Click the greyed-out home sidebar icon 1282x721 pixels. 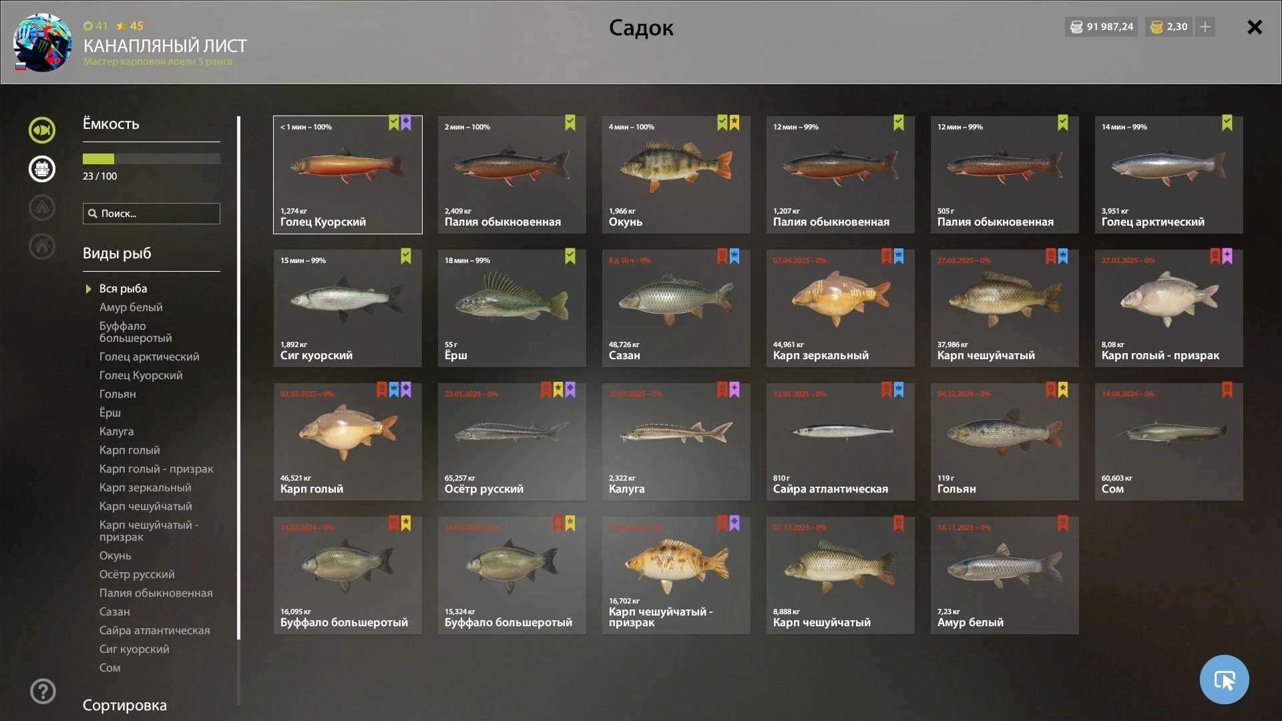pyautogui.click(x=42, y=246)
